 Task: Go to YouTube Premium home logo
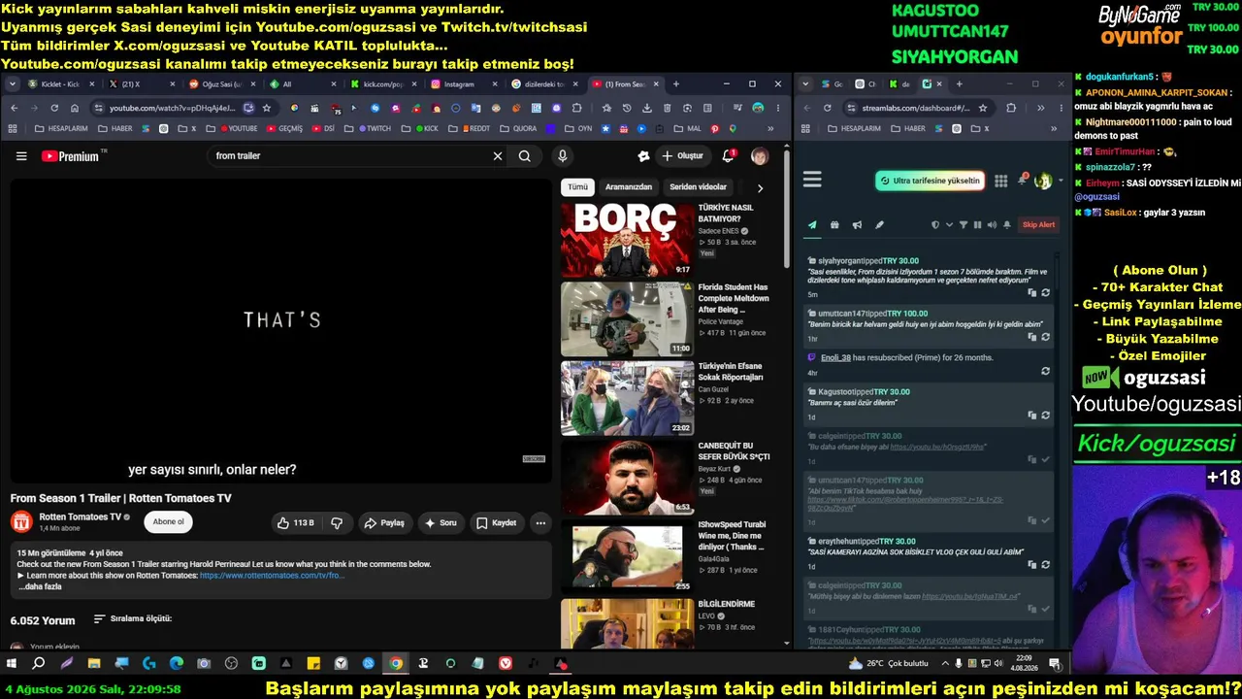point(70,156)
